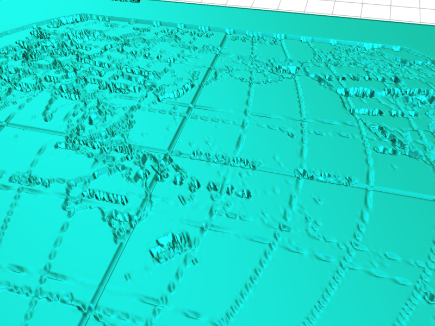Select the short ridge right of center on horizontal line
Image resolution: width=435 pixels, height=326 pixels.
(324, 175)
